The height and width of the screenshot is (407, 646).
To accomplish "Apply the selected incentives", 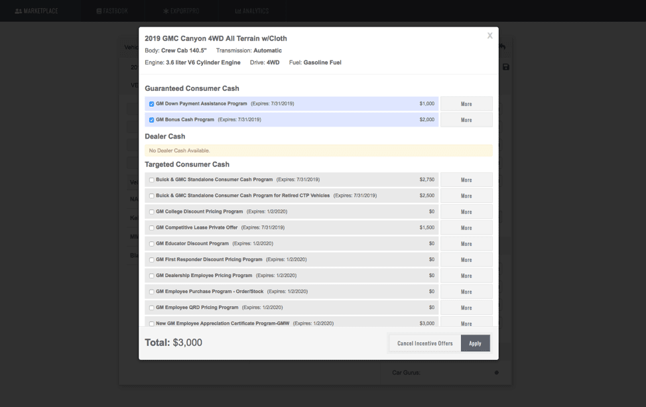I will tap(475, 343).
